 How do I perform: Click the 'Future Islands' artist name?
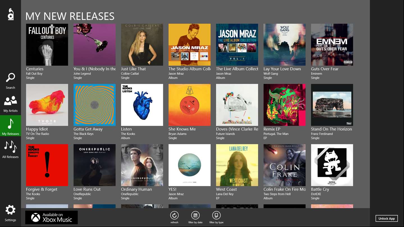pyautogui.click(x=225, y=134)
